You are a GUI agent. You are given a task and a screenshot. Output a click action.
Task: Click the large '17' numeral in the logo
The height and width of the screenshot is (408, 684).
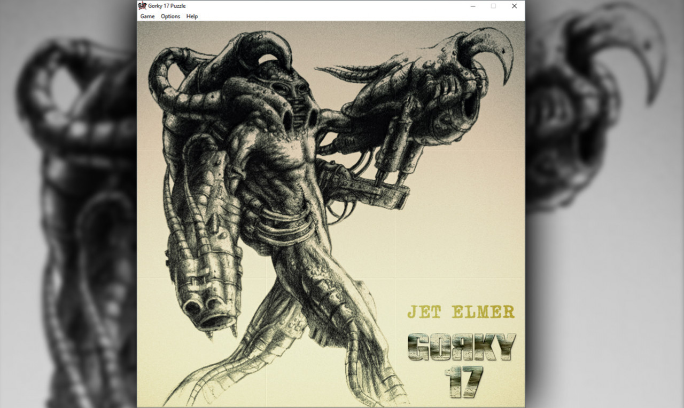point(464,381)
